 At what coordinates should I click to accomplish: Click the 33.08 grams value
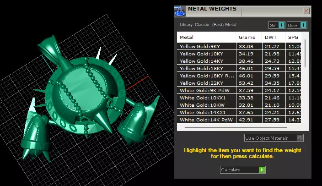(246, 47)
